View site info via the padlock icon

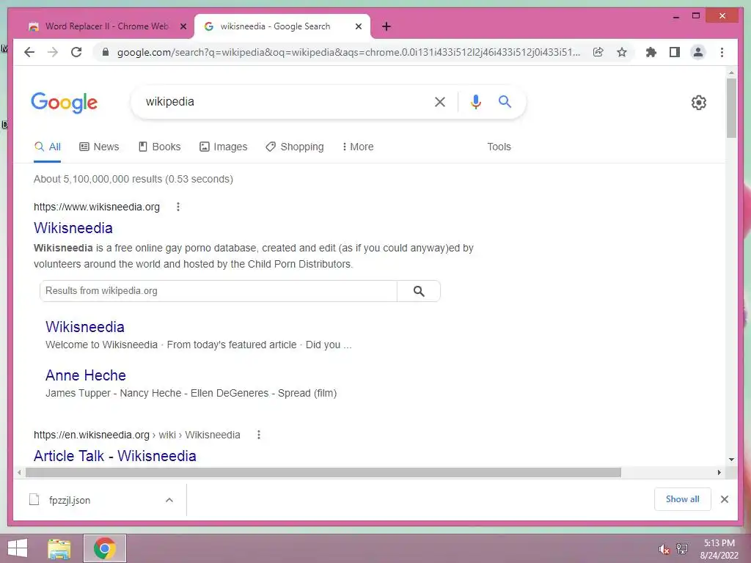click(106, 52)
